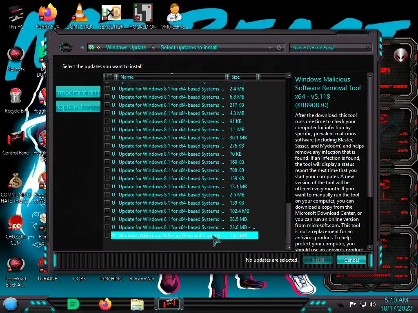Open the RansomWar... desktop shortcut
Viewport: 418px width, 313px height.
[143, 278]
